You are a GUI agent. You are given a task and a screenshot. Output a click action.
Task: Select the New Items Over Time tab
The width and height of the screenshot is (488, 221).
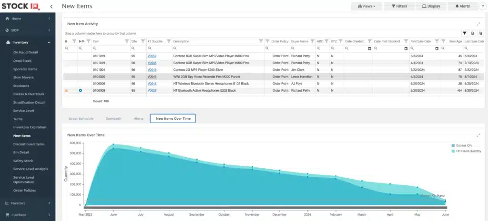point(173,118)
